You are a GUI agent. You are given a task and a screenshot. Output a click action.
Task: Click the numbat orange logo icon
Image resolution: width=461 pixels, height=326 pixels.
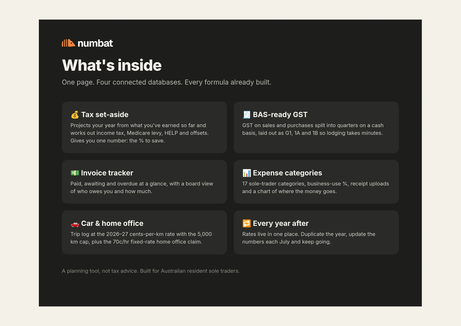coord(69,43)
